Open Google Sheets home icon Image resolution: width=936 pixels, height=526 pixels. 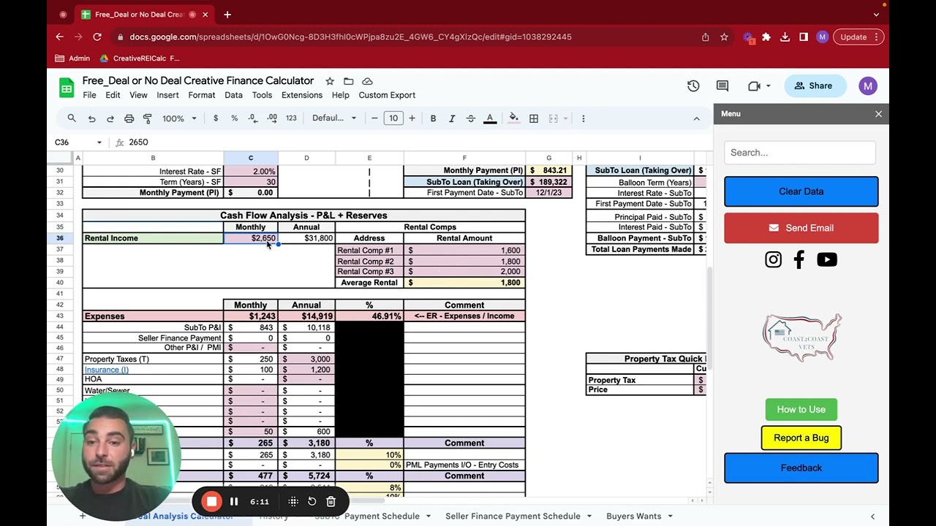67,88
